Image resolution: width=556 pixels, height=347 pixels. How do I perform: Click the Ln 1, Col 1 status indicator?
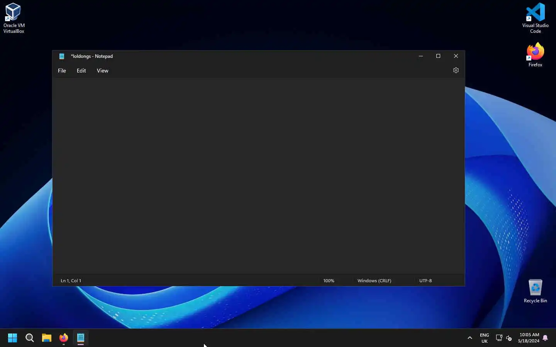tap(71, 281)
